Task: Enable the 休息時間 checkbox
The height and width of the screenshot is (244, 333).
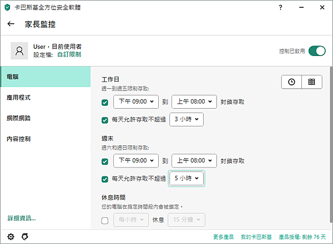Action: 105,220
